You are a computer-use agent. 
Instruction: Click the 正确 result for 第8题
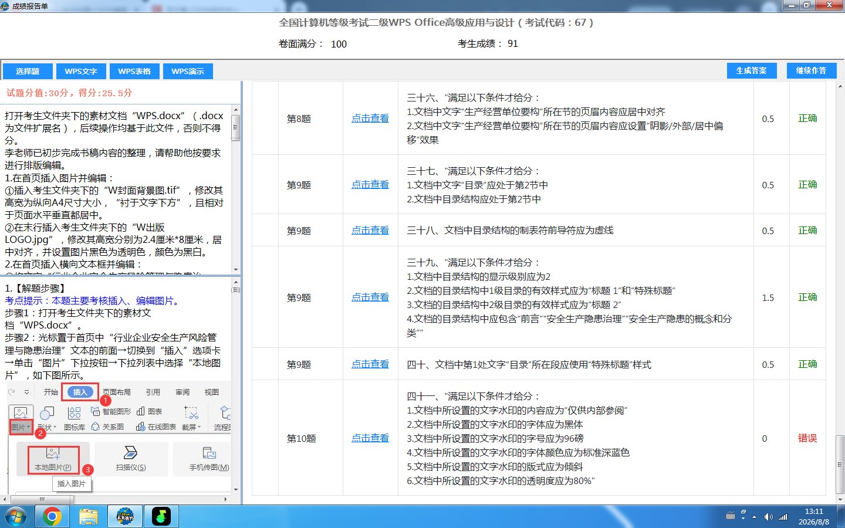tap(807, 119)
